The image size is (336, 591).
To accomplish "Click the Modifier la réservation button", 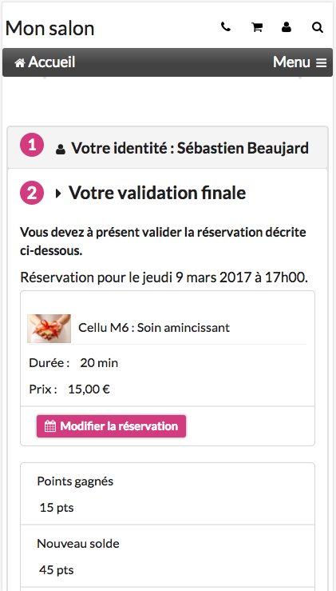I will tap(112, 426).
